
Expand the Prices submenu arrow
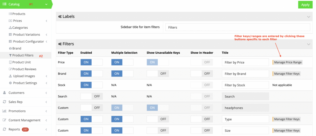tap(46, 21)
